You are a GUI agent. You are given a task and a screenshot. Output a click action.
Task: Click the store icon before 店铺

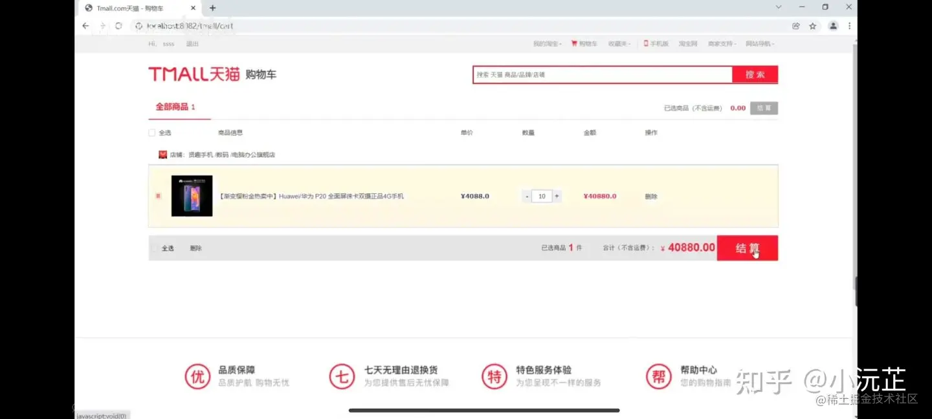pos(162,155)
